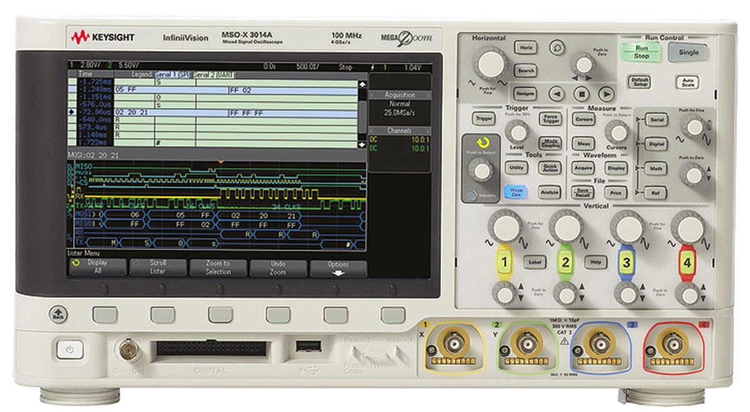Click the Digital channels connector port

[211, 348]
